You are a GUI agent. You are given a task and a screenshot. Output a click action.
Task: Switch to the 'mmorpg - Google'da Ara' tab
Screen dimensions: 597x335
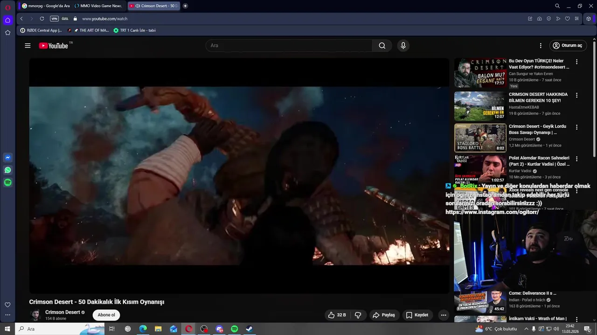coord(46,6)
